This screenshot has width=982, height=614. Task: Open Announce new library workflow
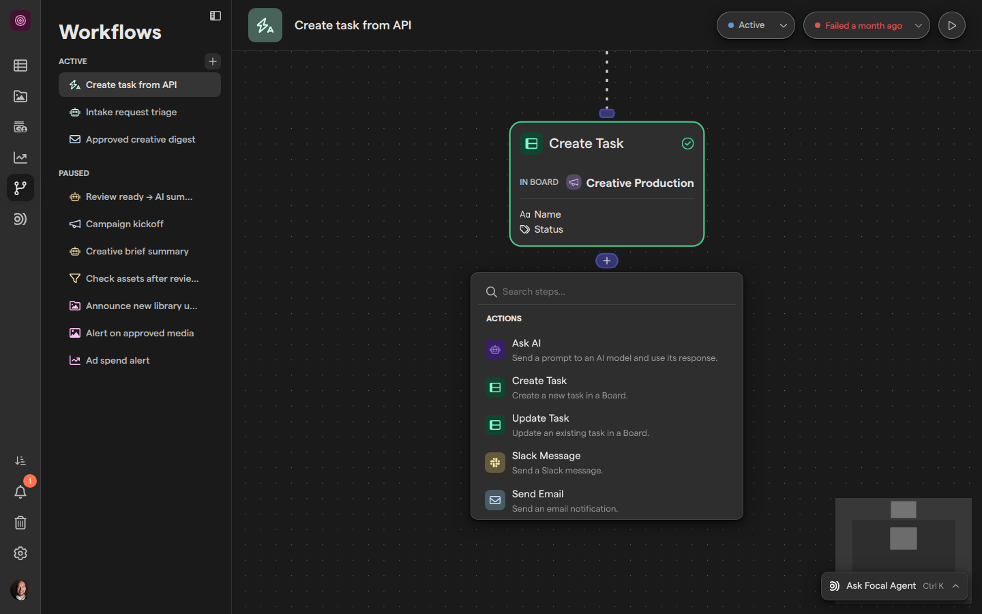click(140, 306)
